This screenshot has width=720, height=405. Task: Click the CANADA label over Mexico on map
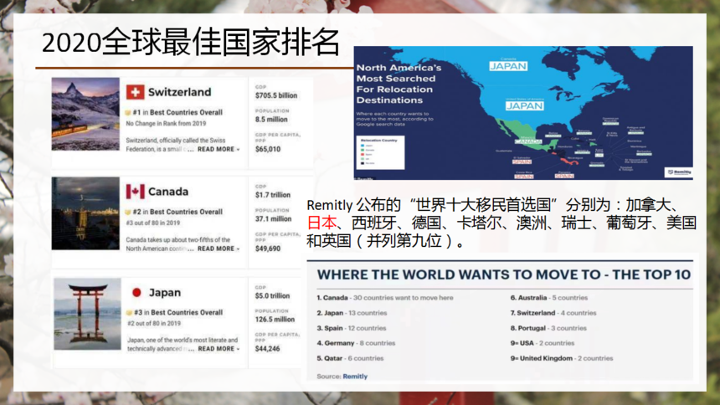[x=528, y=141]
